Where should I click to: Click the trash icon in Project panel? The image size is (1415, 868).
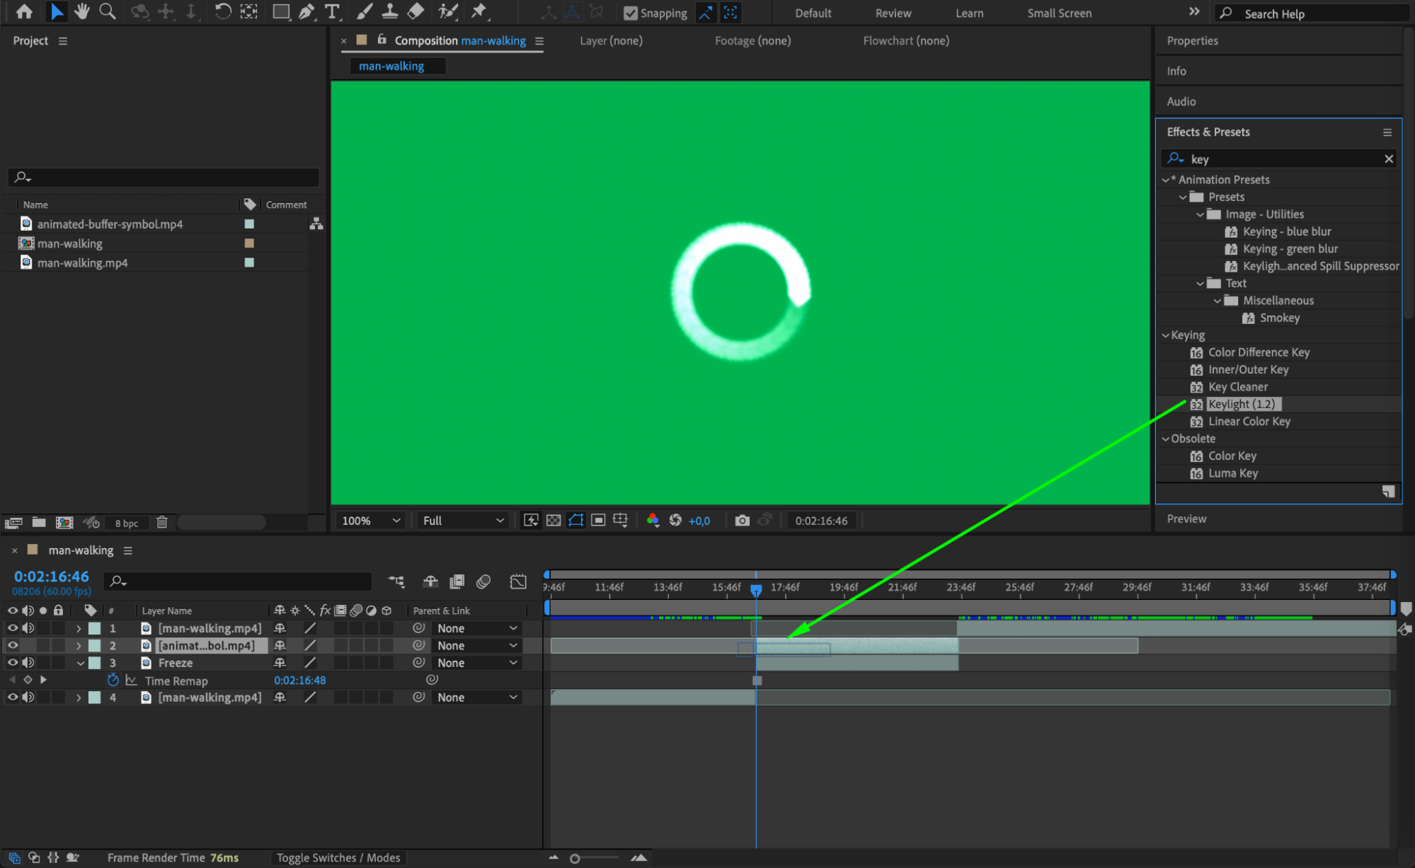click(x=162, y=523)
